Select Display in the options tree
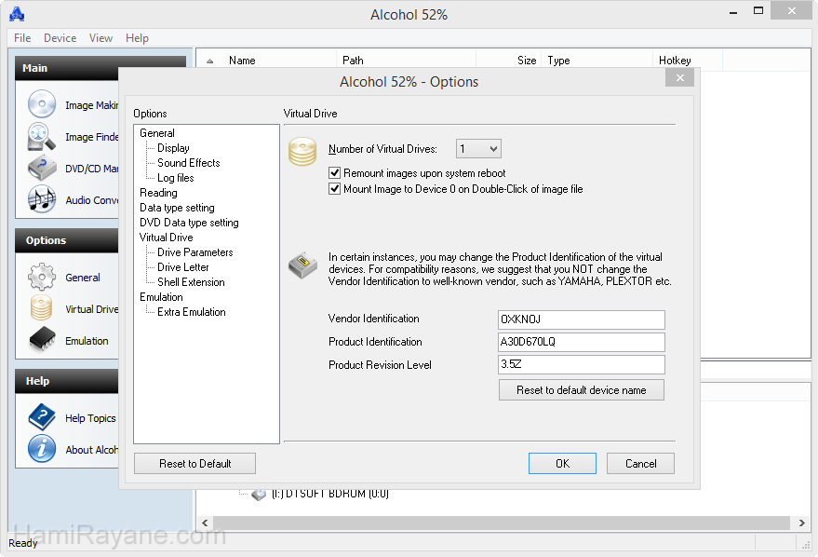Viewport: 818px width, 557px height. point(173,148)
